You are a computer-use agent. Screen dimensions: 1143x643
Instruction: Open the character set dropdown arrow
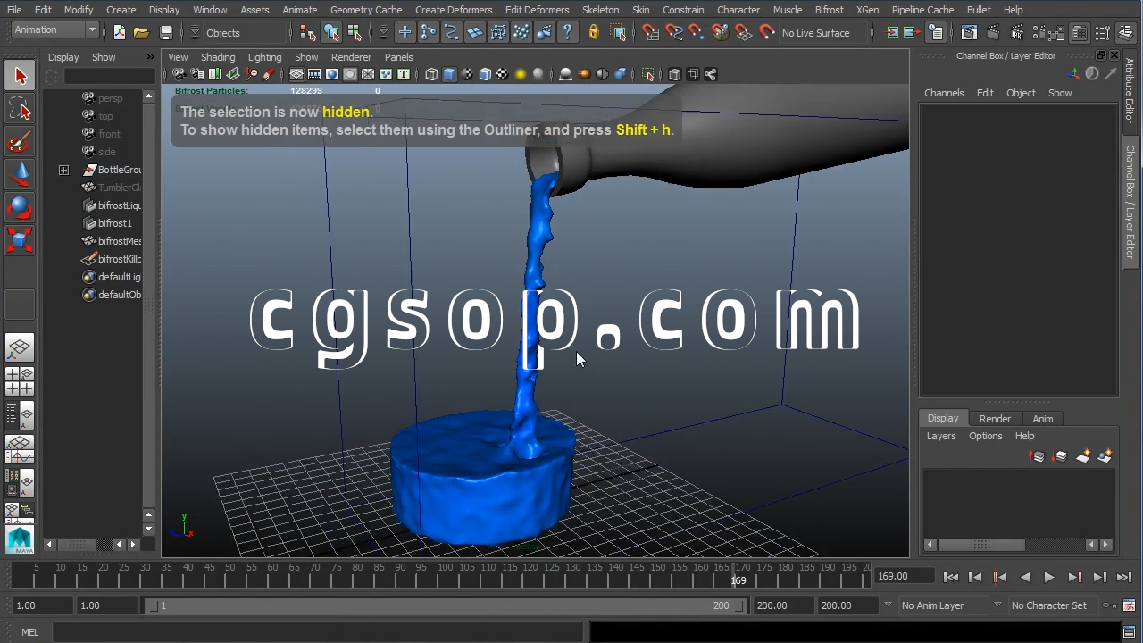pos(997,605)
